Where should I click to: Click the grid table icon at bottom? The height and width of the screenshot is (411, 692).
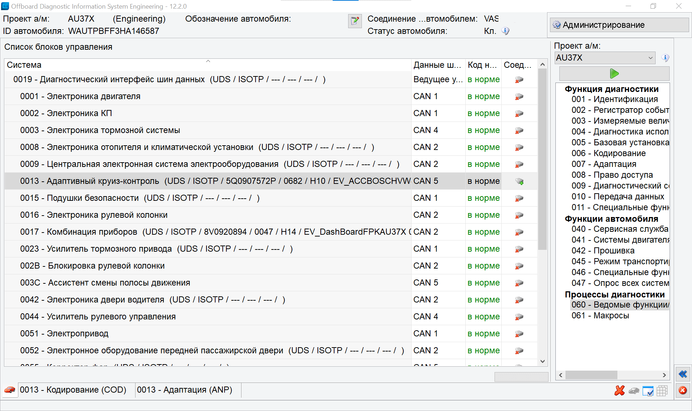pos(662,391)
